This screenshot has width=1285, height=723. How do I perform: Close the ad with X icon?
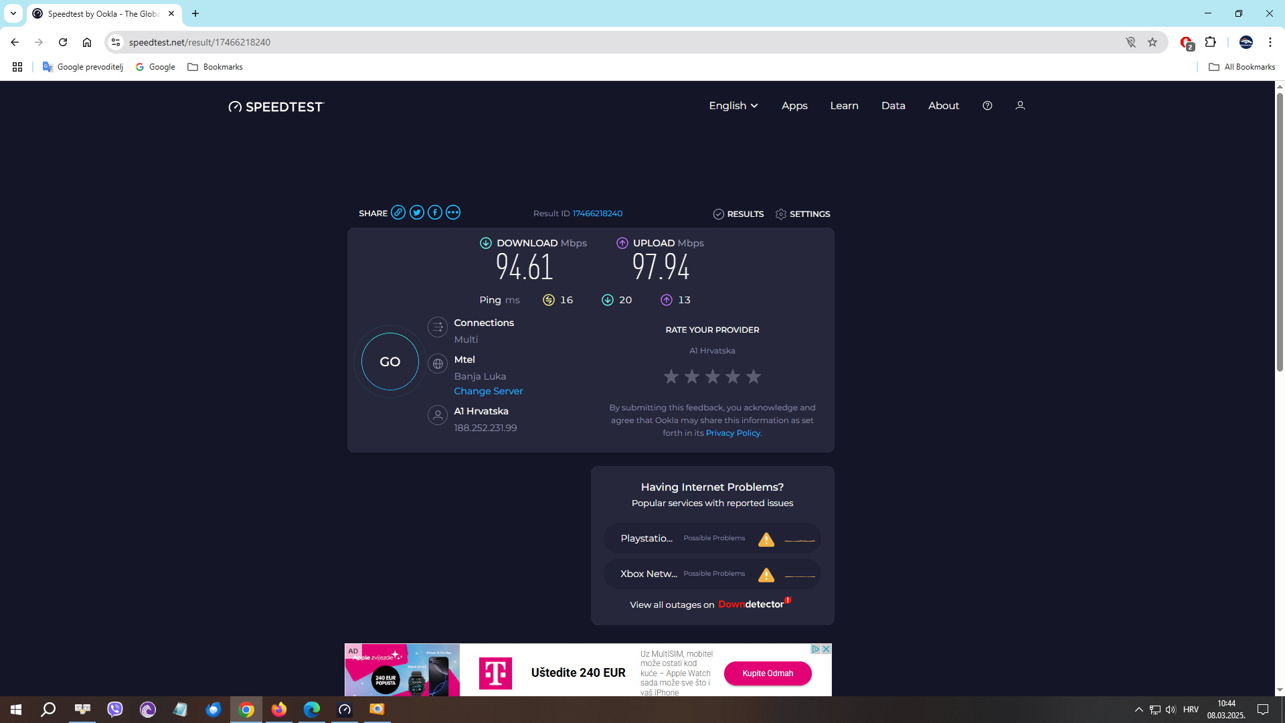point(827,649)
